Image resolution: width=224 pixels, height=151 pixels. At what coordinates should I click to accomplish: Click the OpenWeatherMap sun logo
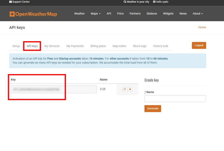(33, 14)
